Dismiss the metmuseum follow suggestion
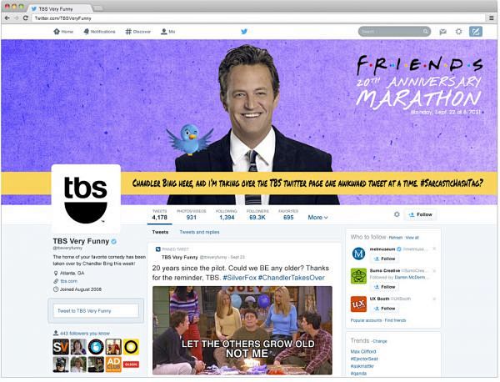500x382 pixels. [434, 249]
